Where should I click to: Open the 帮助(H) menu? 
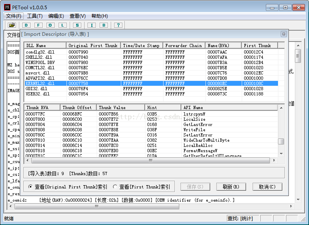100,16
